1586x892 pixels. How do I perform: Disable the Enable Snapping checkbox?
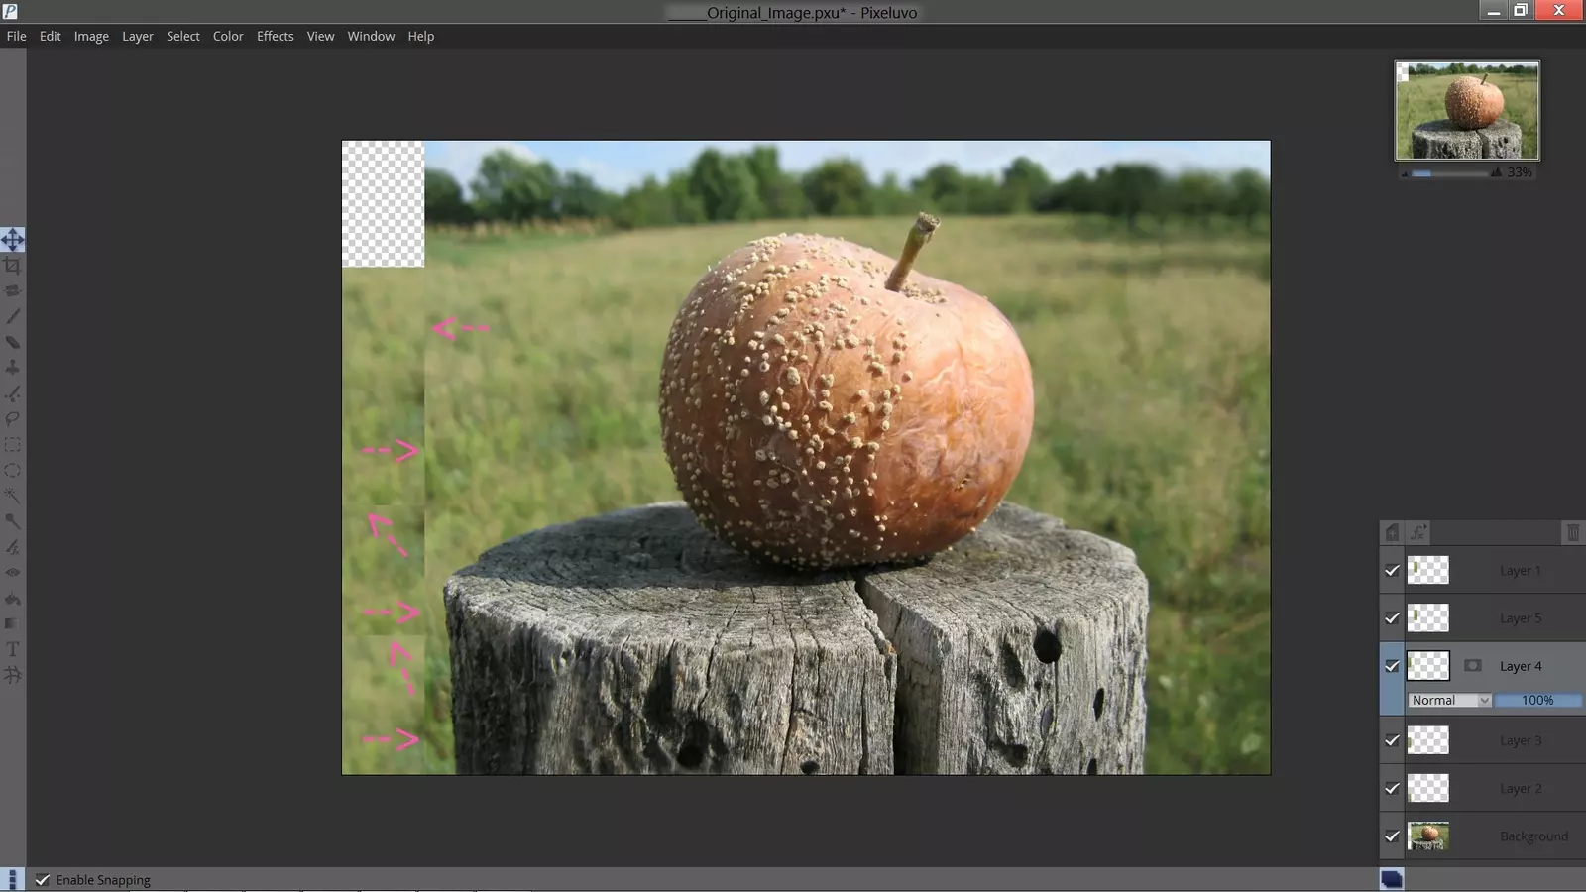point(43,880)
